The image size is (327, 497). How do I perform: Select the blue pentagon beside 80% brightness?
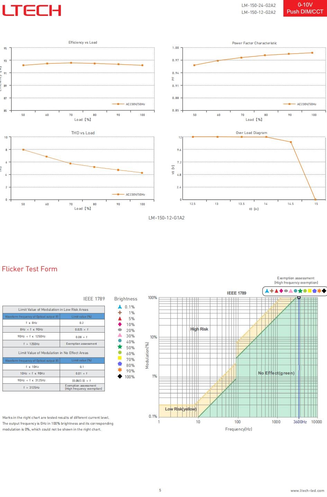pos(120,364)
